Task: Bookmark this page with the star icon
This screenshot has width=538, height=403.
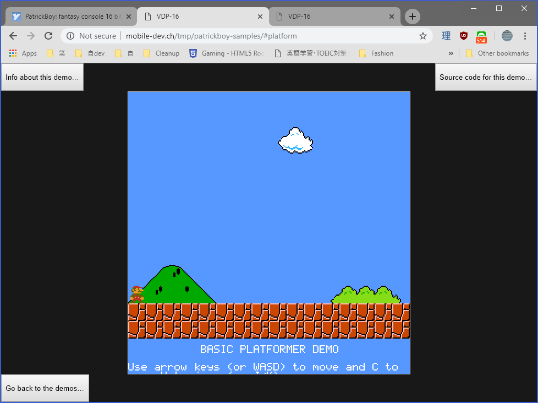Action: point(422,36)
